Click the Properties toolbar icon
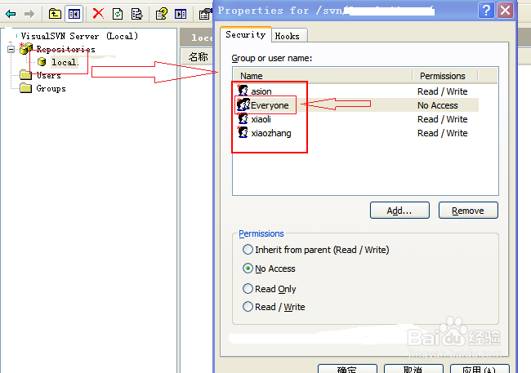 206,14
